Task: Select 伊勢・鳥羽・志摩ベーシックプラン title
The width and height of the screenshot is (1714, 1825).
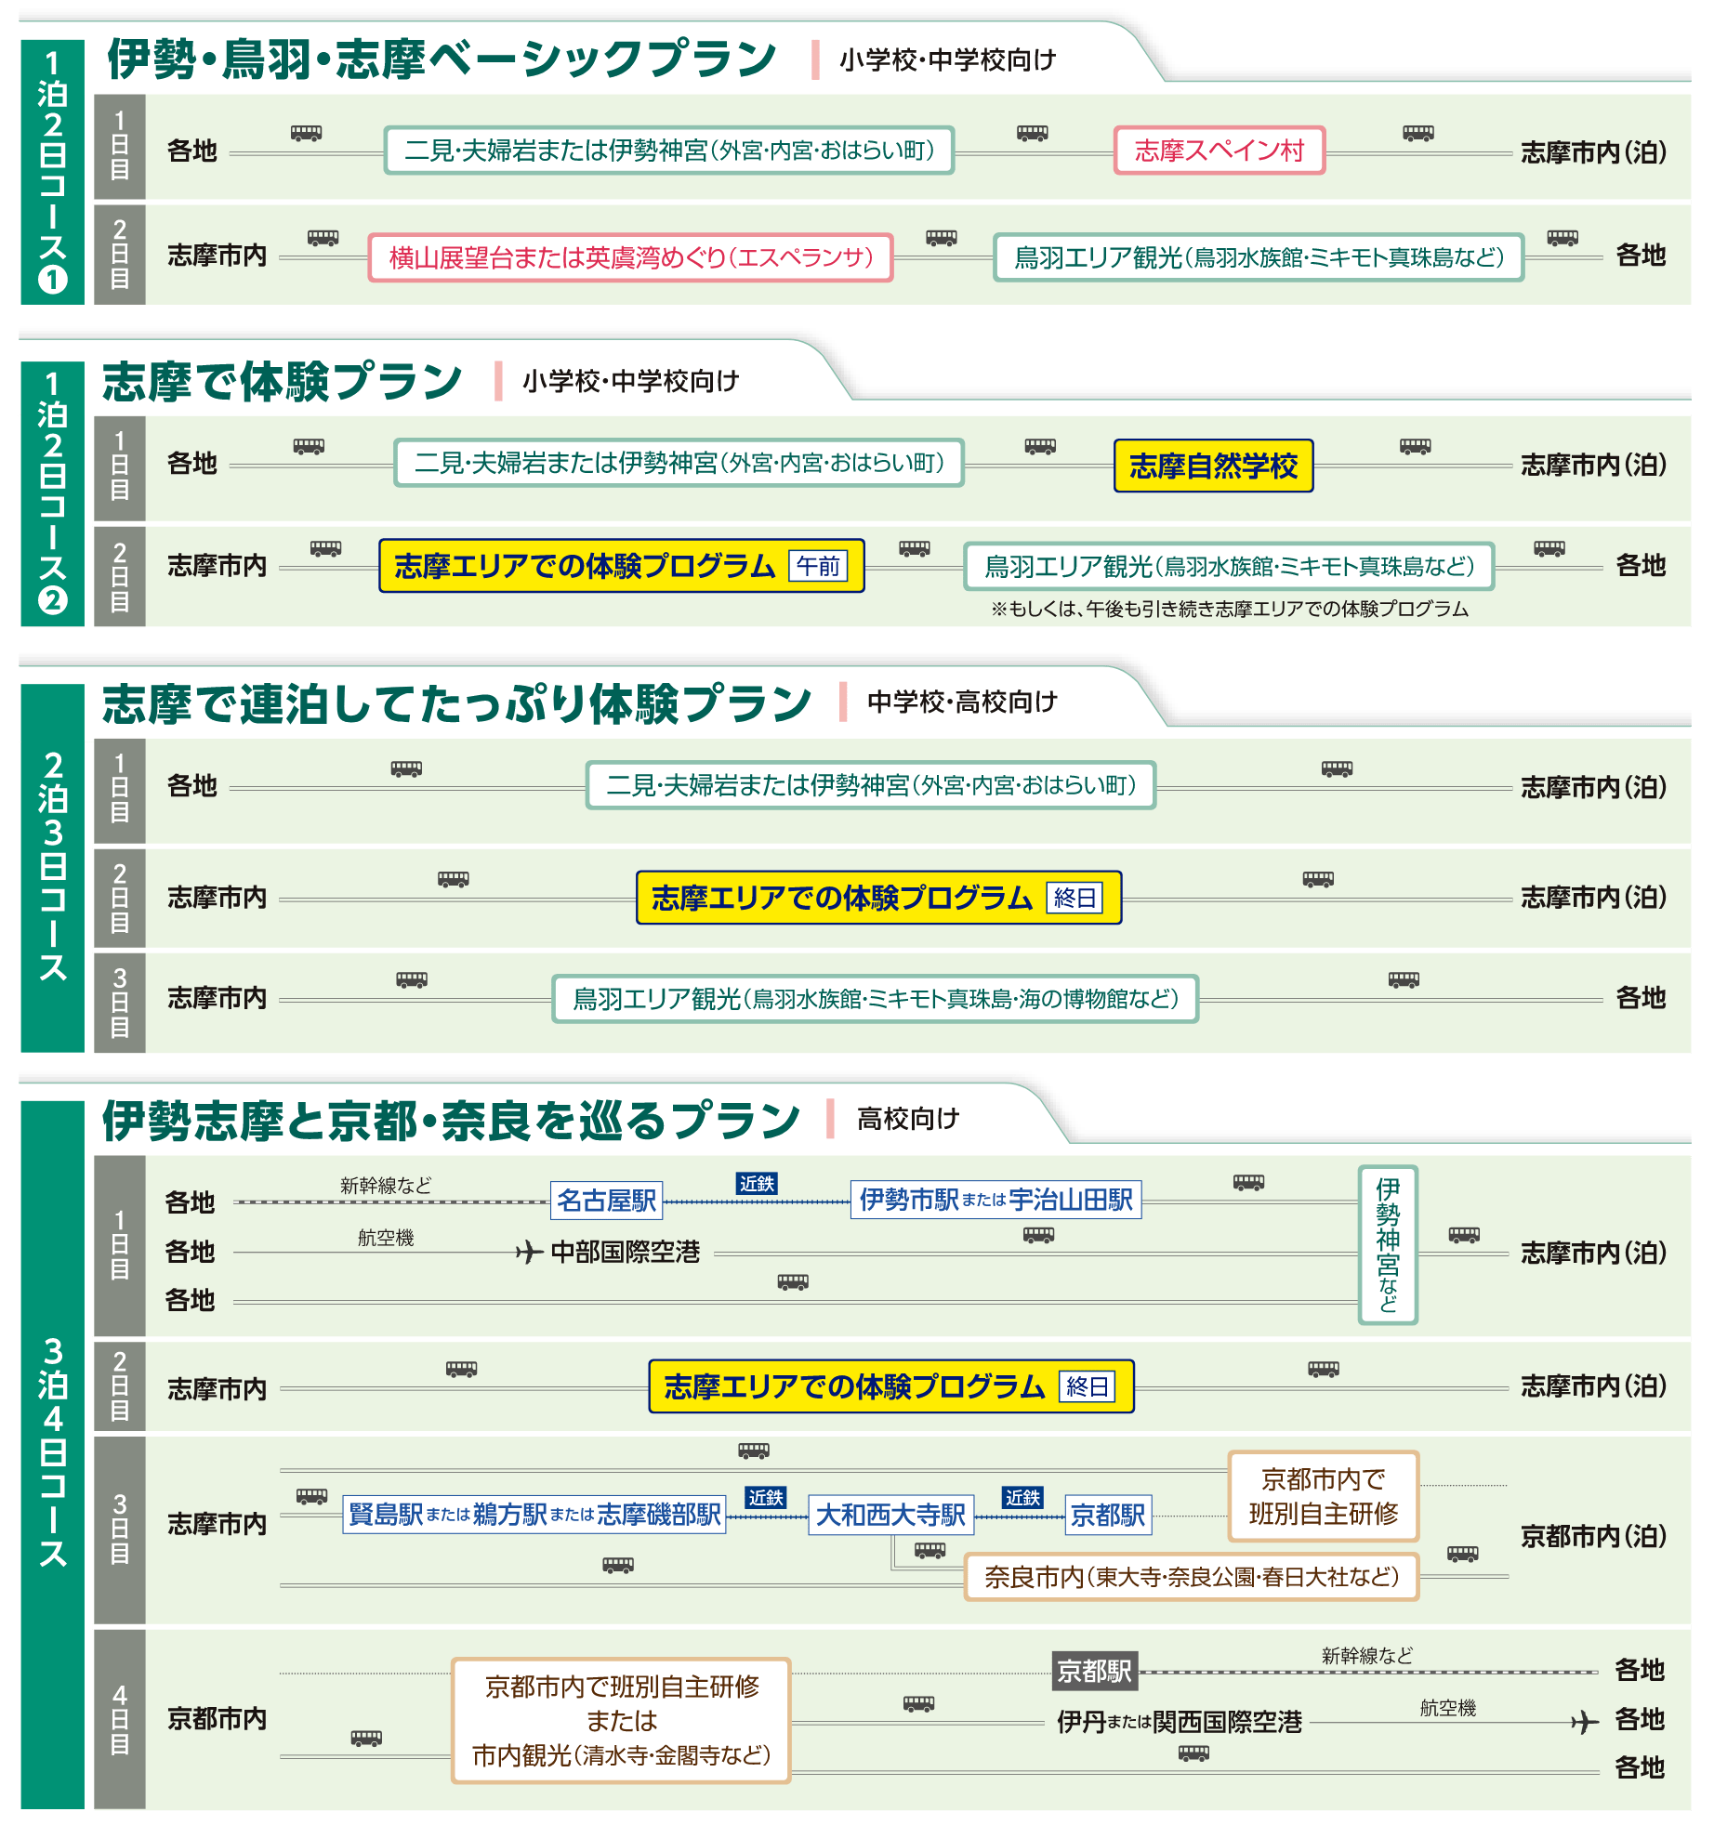Action: [442, 59]
